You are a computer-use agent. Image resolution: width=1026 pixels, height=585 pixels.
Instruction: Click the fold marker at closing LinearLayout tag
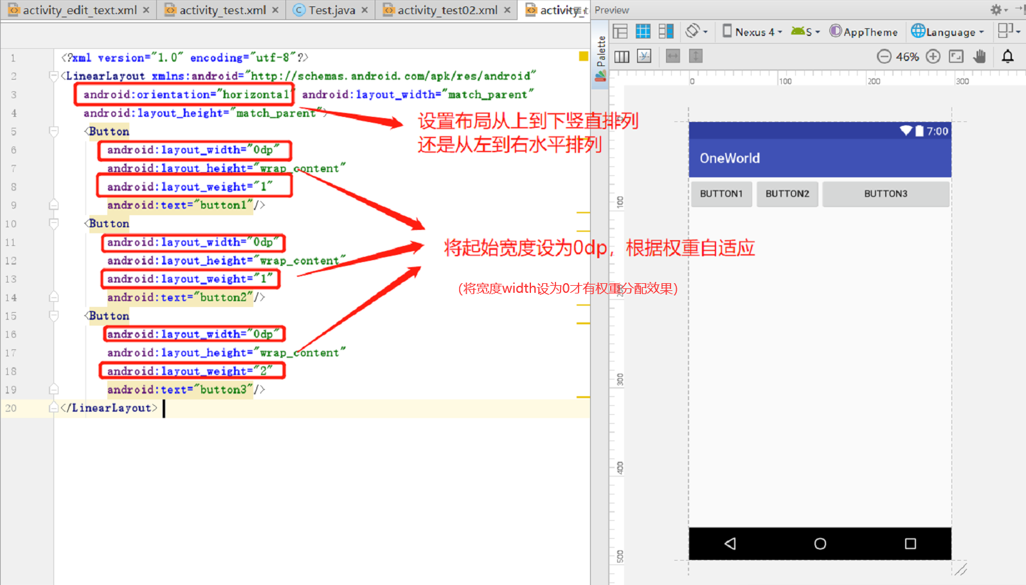coord(54,408)
